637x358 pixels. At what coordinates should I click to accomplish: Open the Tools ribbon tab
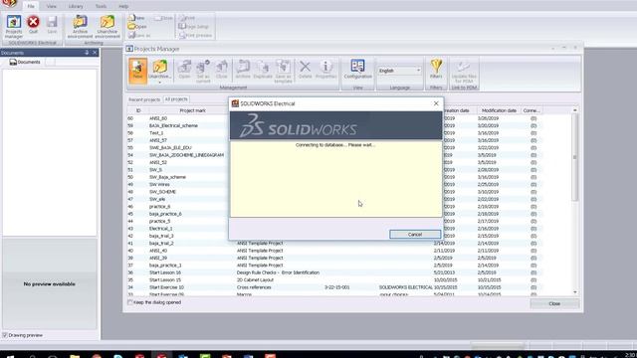[101, 6]
